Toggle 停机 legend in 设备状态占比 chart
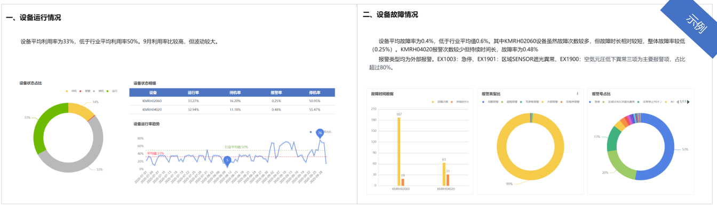This screenshot has width=717, height=207. [98, 91]
